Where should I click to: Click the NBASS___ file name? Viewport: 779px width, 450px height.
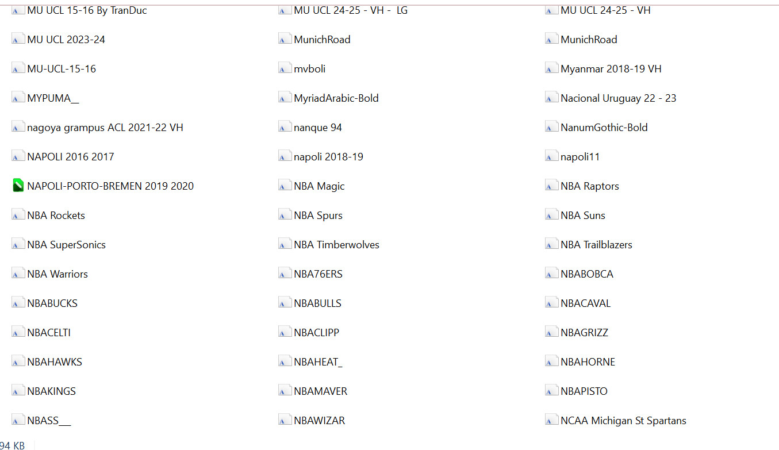click(x=49, y=420)
